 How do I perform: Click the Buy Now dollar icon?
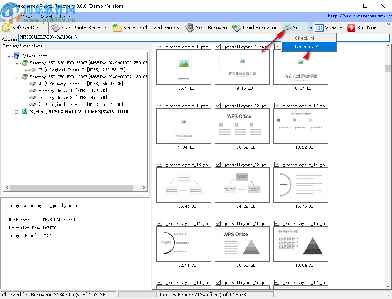[x=351, y=28]
